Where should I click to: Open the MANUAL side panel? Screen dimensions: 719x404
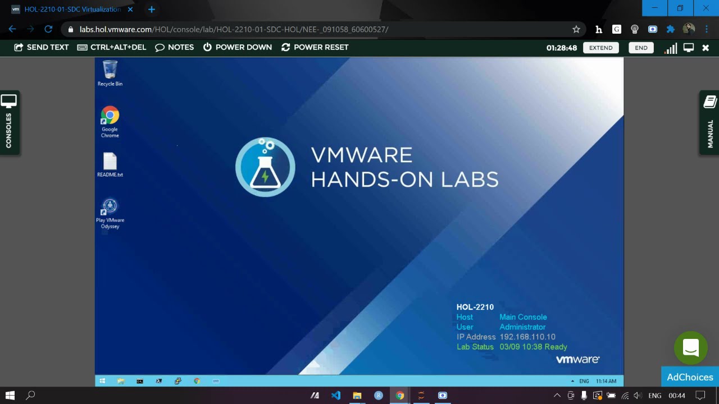709,122
